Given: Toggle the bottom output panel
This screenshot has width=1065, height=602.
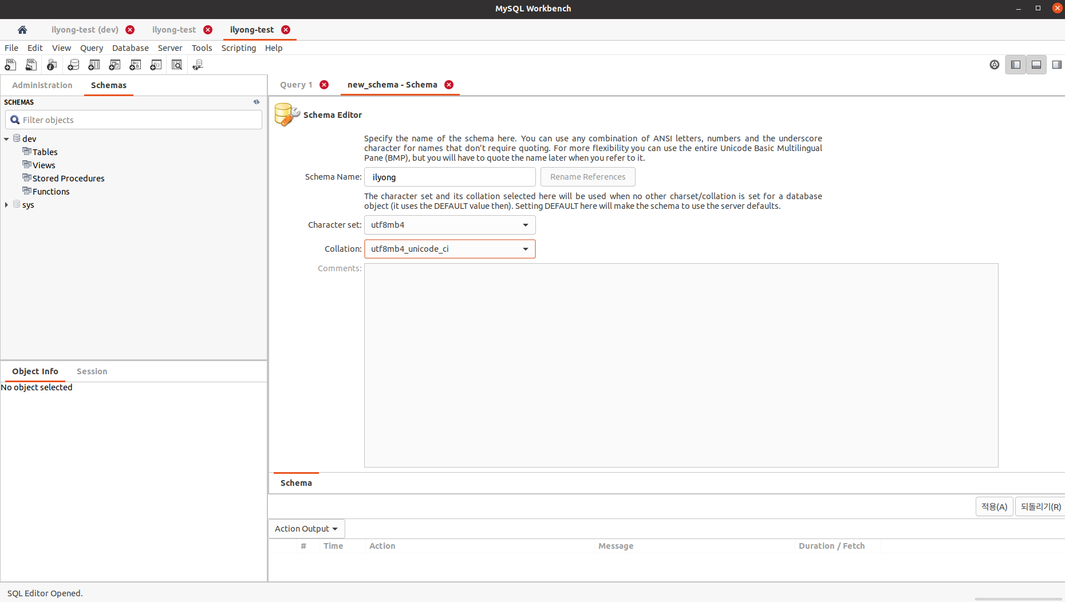Looking at the screenshot, I should (1036, 65).
